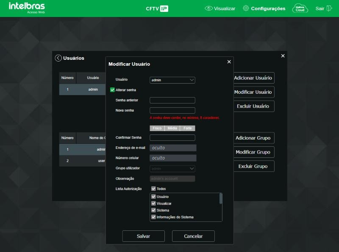Click the Forte strength indicator
This screenshot has width=339, height=252.
tap(187, 128)
